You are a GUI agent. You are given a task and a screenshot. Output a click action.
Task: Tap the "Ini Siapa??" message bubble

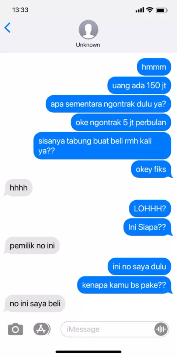pyautogui.click(x=148, y=227)
